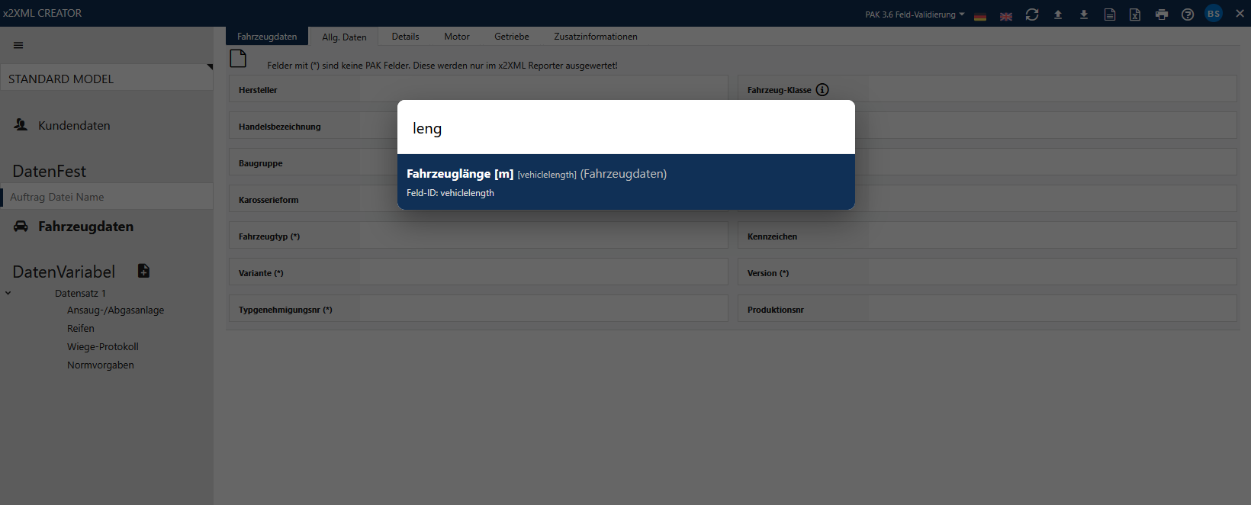Switch language with the German flag
Screen dimensions: 1251x505
pyautogui.click(x=980, y=16)
